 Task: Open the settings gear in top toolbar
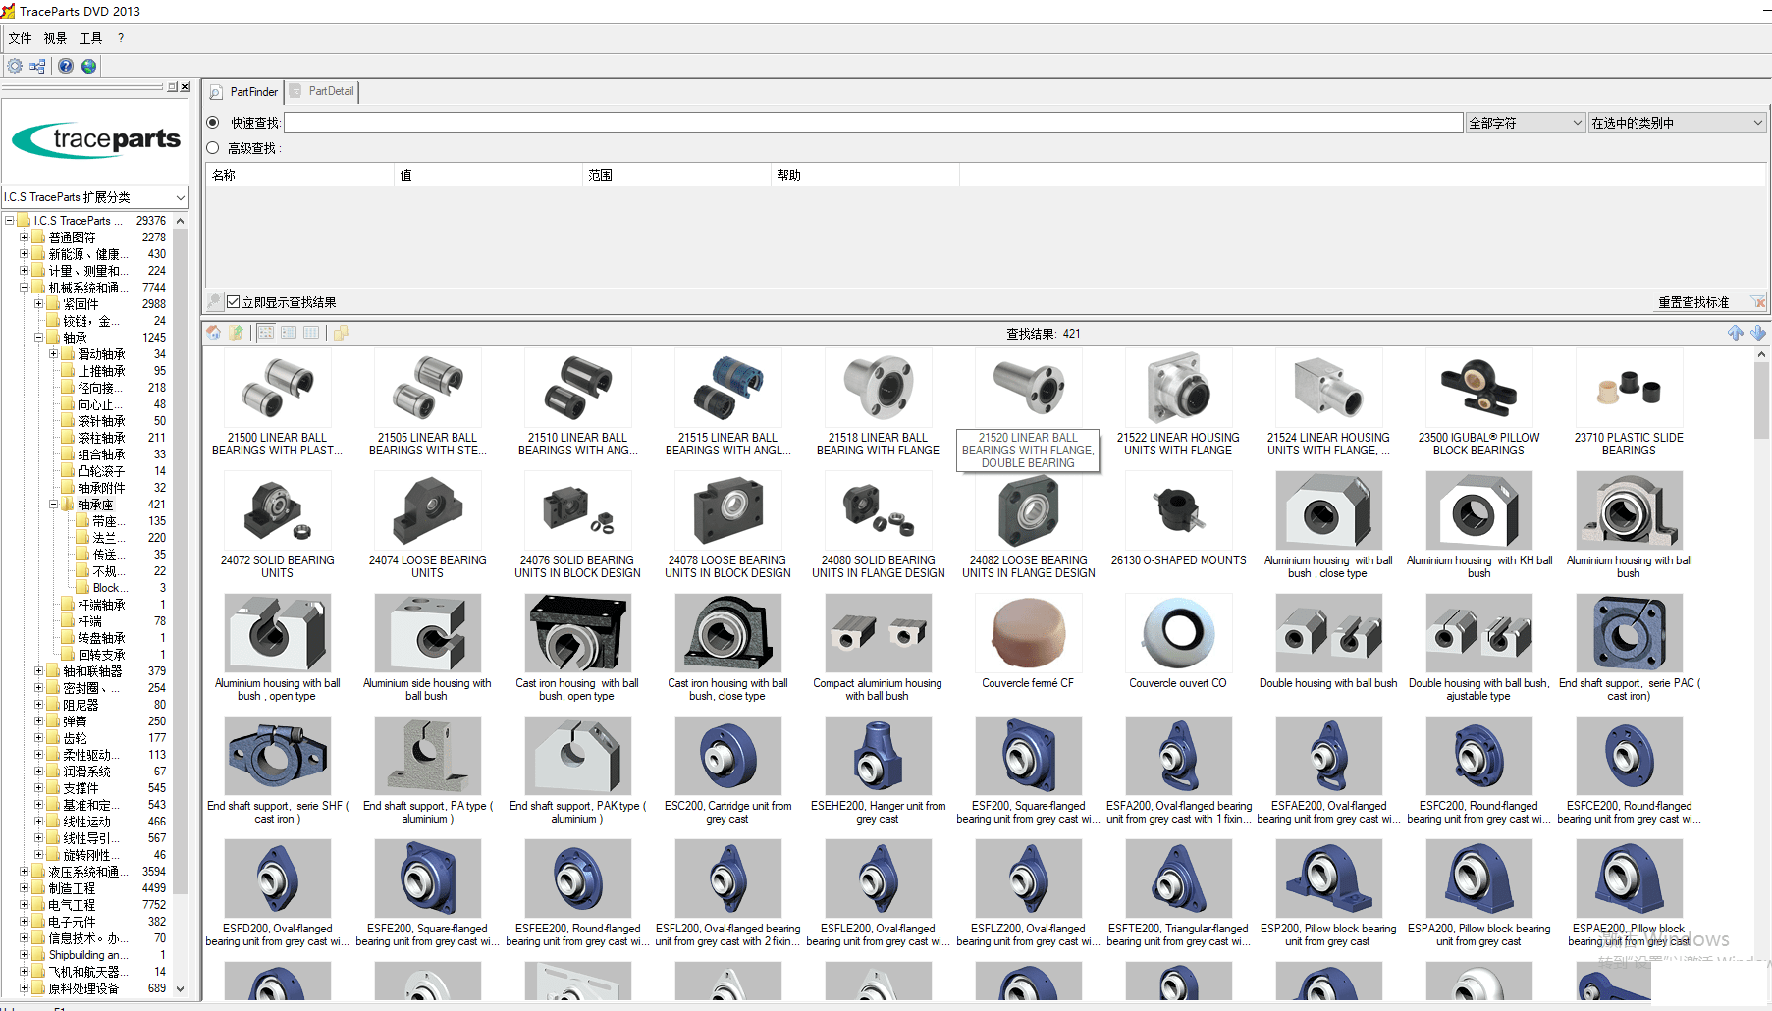(15, 66)
